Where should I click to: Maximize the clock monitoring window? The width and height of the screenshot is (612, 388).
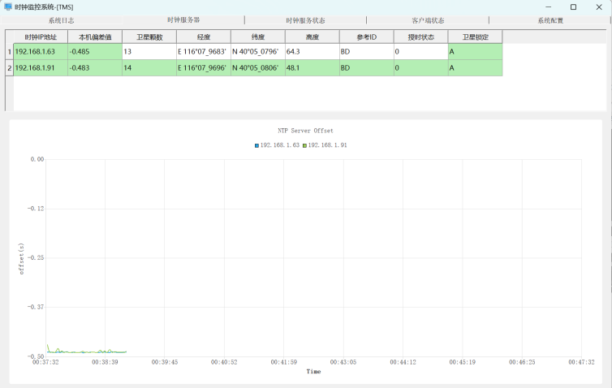[573, 6]
